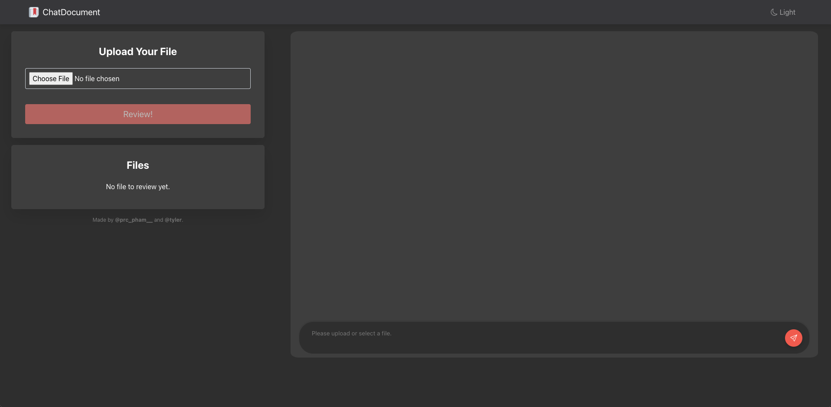
Task: Click the "Made by" footer text
Action: [x=103, y=220]
